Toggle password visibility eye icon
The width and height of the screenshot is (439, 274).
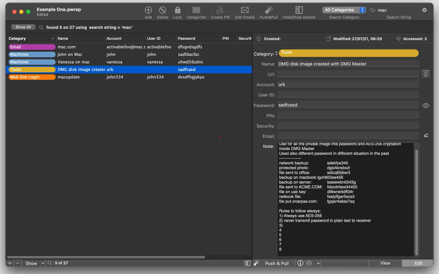click(426, 106)
